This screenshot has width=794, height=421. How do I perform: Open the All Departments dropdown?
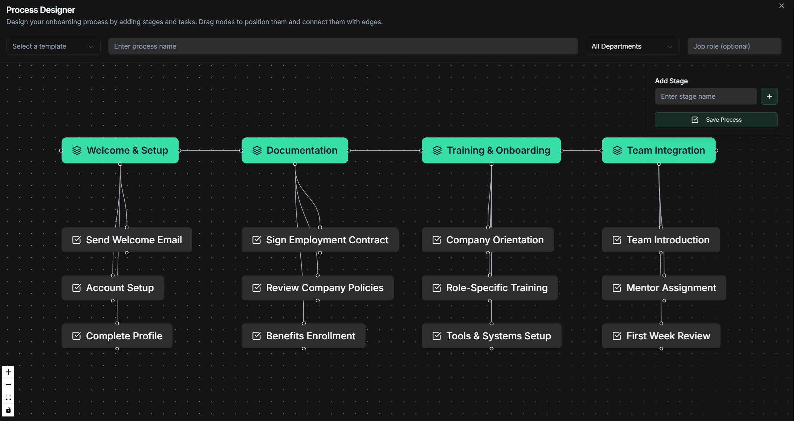(x=632, y=46)
